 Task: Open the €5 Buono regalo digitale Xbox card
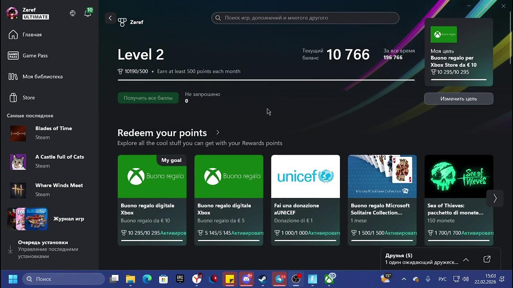(x=229, y=200)
